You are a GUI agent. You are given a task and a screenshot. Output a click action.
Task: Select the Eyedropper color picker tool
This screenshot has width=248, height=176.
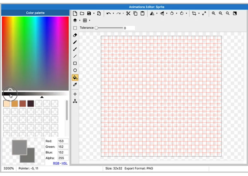click(x=75, y=85)
